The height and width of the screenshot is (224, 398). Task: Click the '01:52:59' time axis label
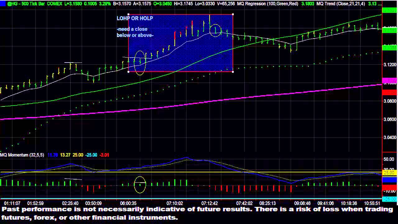pyautogui.click(x=35, y=203)
